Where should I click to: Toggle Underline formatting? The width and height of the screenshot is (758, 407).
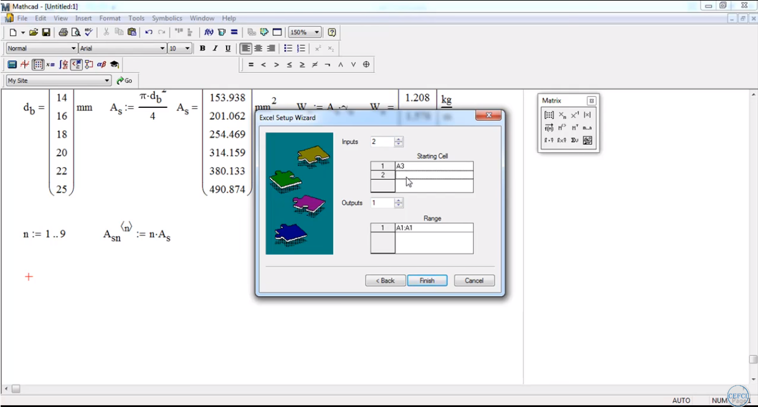point(228,49)
